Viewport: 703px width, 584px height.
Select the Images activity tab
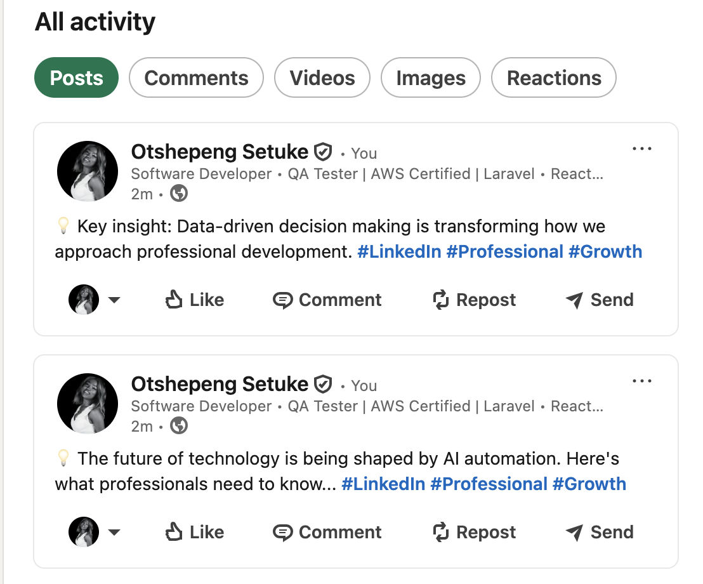[x=431, y=77]
